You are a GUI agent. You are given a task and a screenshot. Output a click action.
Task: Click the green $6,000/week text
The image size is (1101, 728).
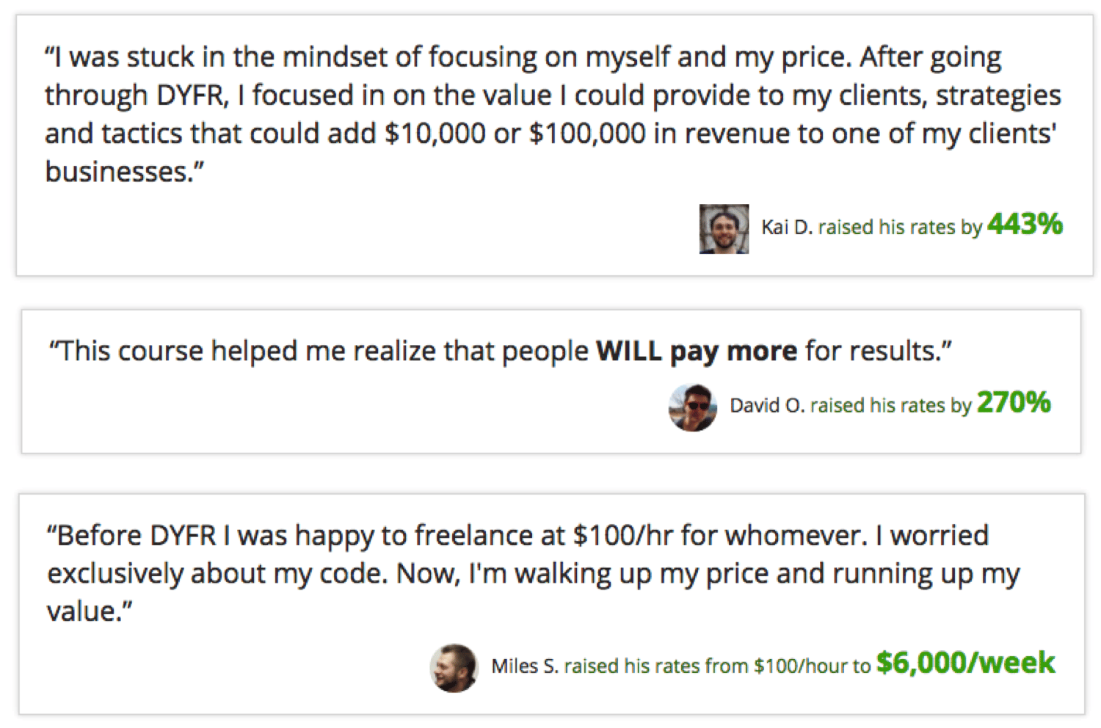point(965,663)
